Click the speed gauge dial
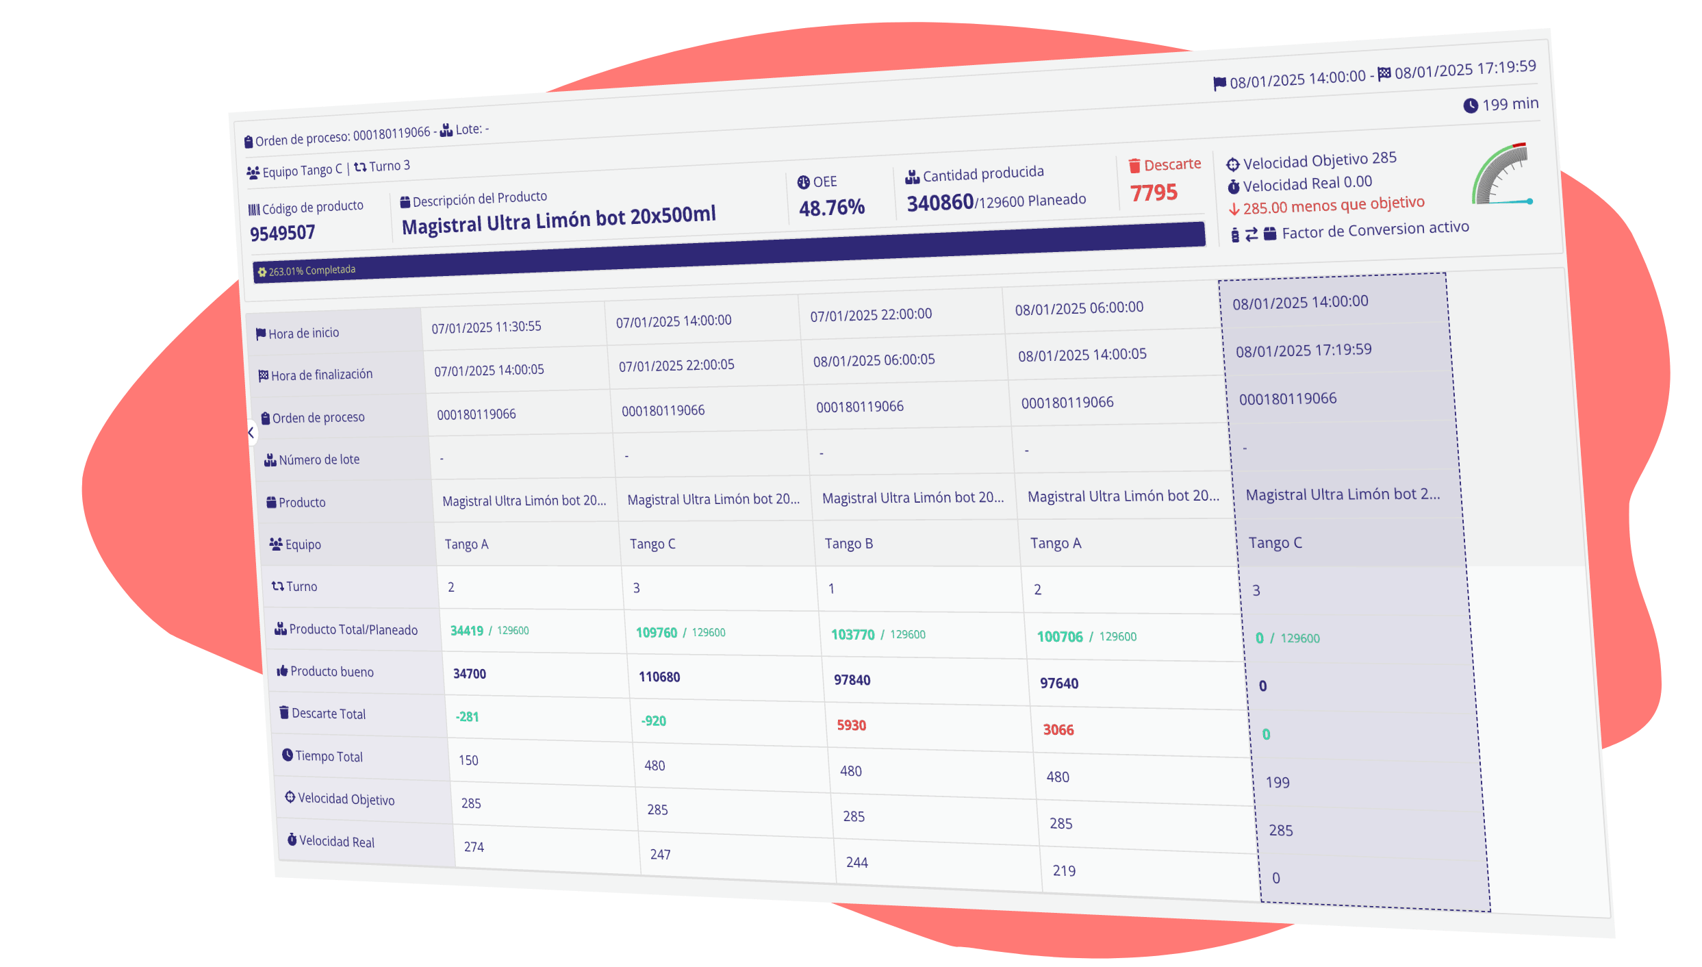 click(1502, 175)
